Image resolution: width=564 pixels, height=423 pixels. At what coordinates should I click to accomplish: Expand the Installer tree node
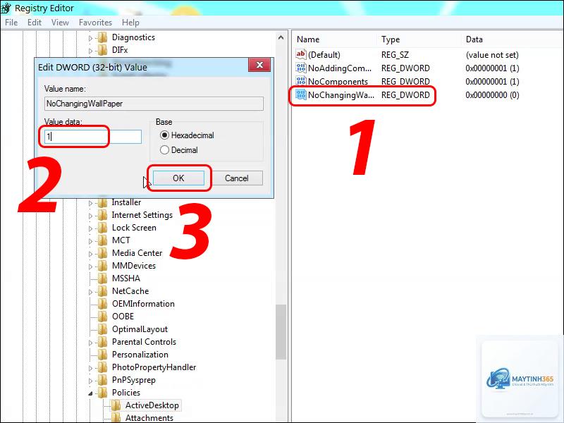[90, 203]
